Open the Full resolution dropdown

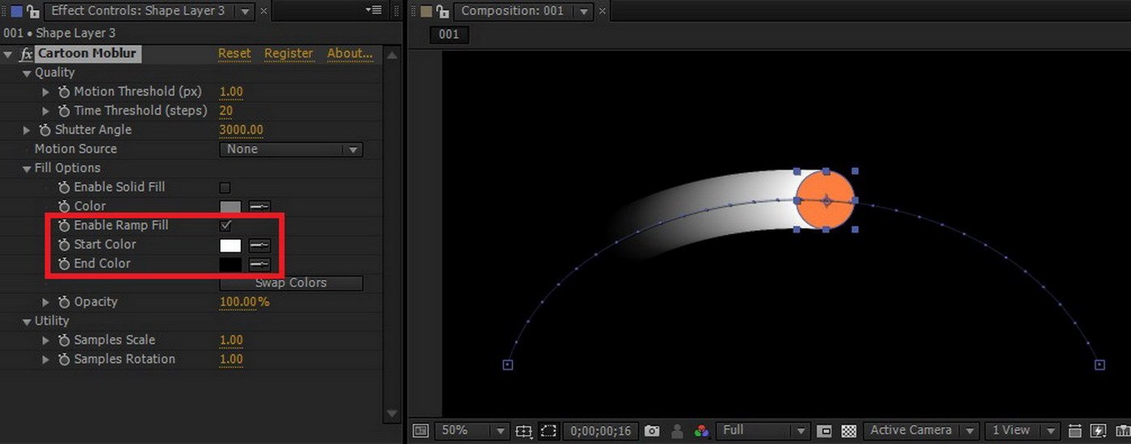(763, 431)
